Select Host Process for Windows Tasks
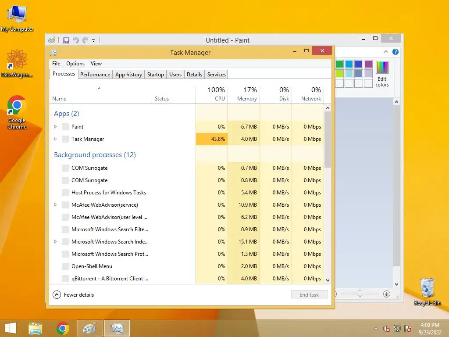The width and height of the screenshot is (449, 337). point(187,193)
